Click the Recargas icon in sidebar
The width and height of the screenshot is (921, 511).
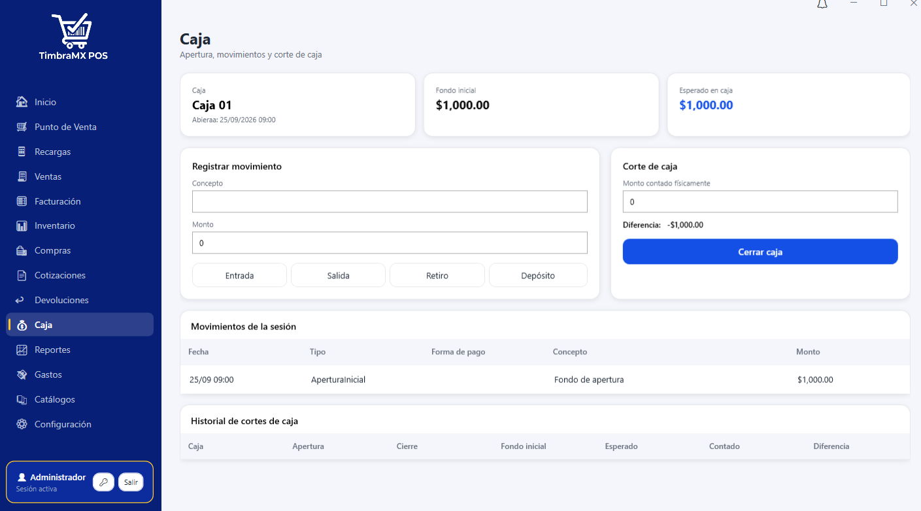pyautogui.click(x=22, y=152)
